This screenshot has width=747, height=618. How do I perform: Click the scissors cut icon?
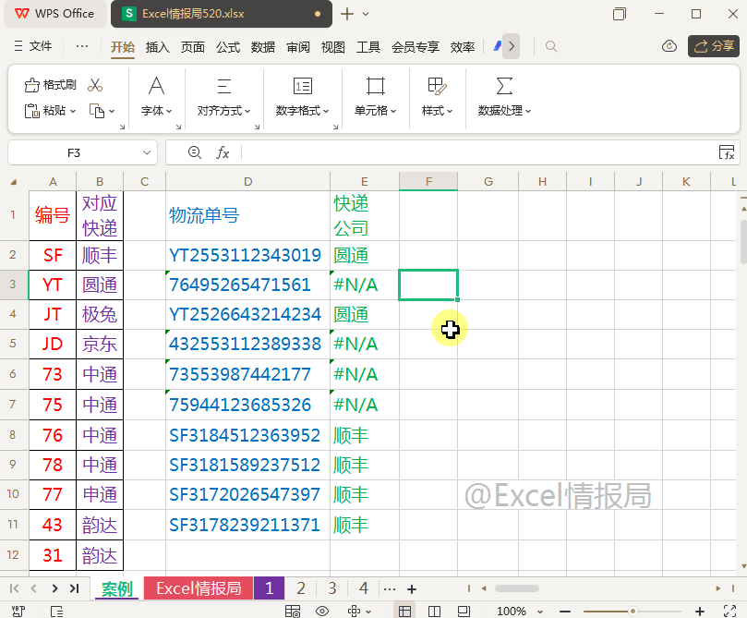click(x=95, y=85)
